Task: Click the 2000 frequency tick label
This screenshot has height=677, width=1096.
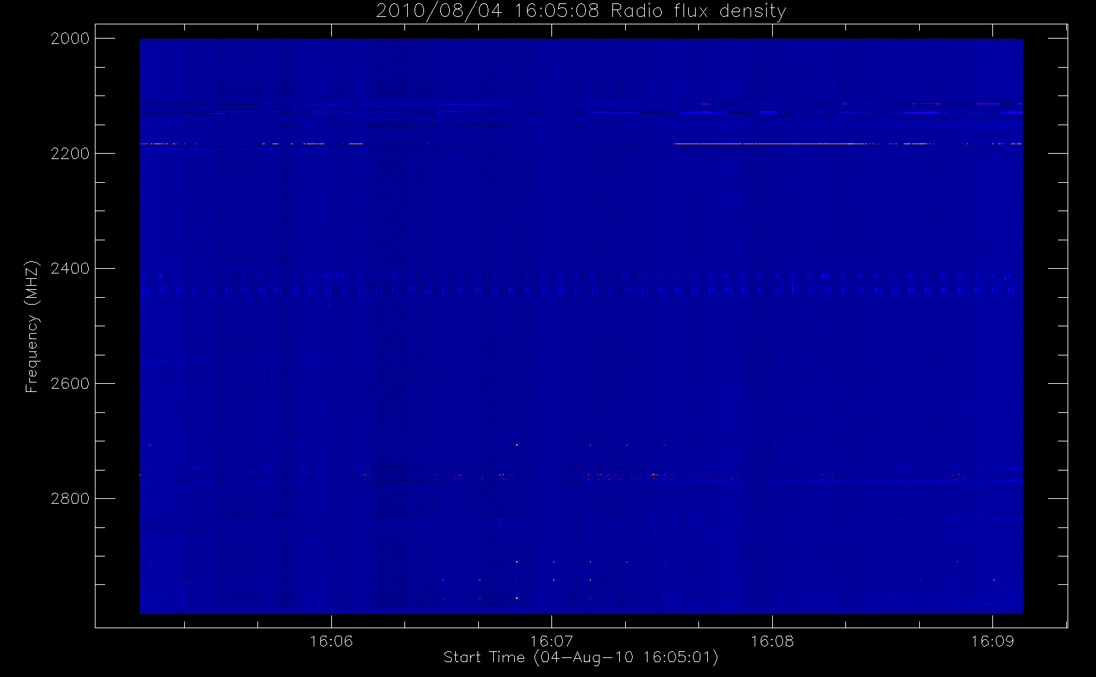Action: point(70,39)
